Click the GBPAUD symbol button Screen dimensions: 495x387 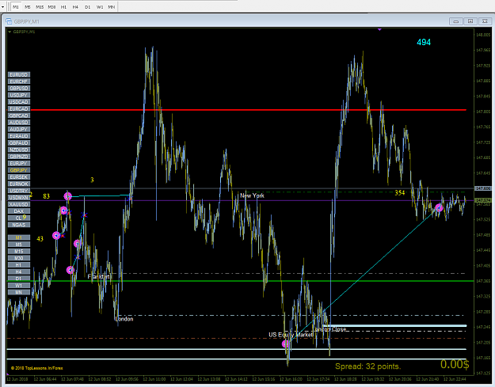pyautogui.click(x=19, y=143)
